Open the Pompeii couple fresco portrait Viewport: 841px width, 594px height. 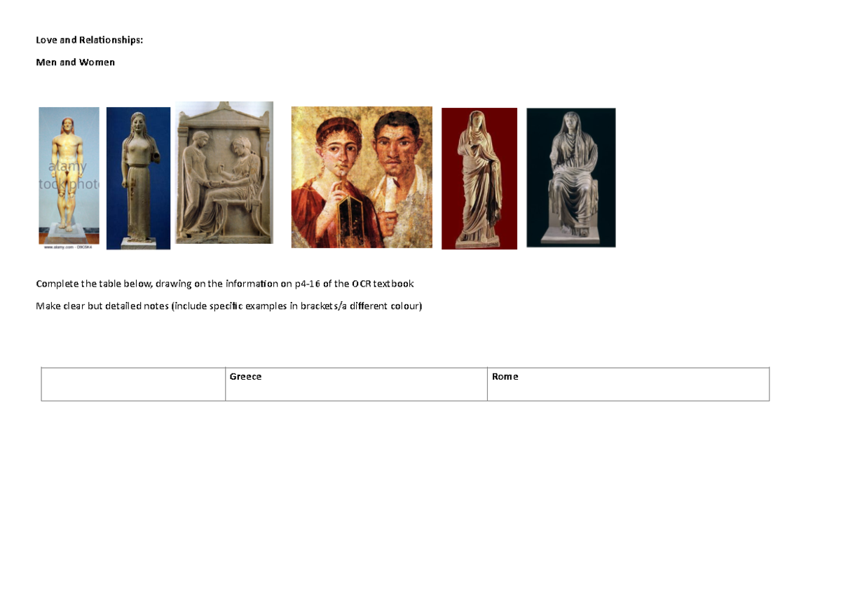click(362, 177)
